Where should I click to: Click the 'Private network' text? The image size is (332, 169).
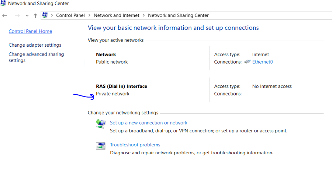point(113,94)
